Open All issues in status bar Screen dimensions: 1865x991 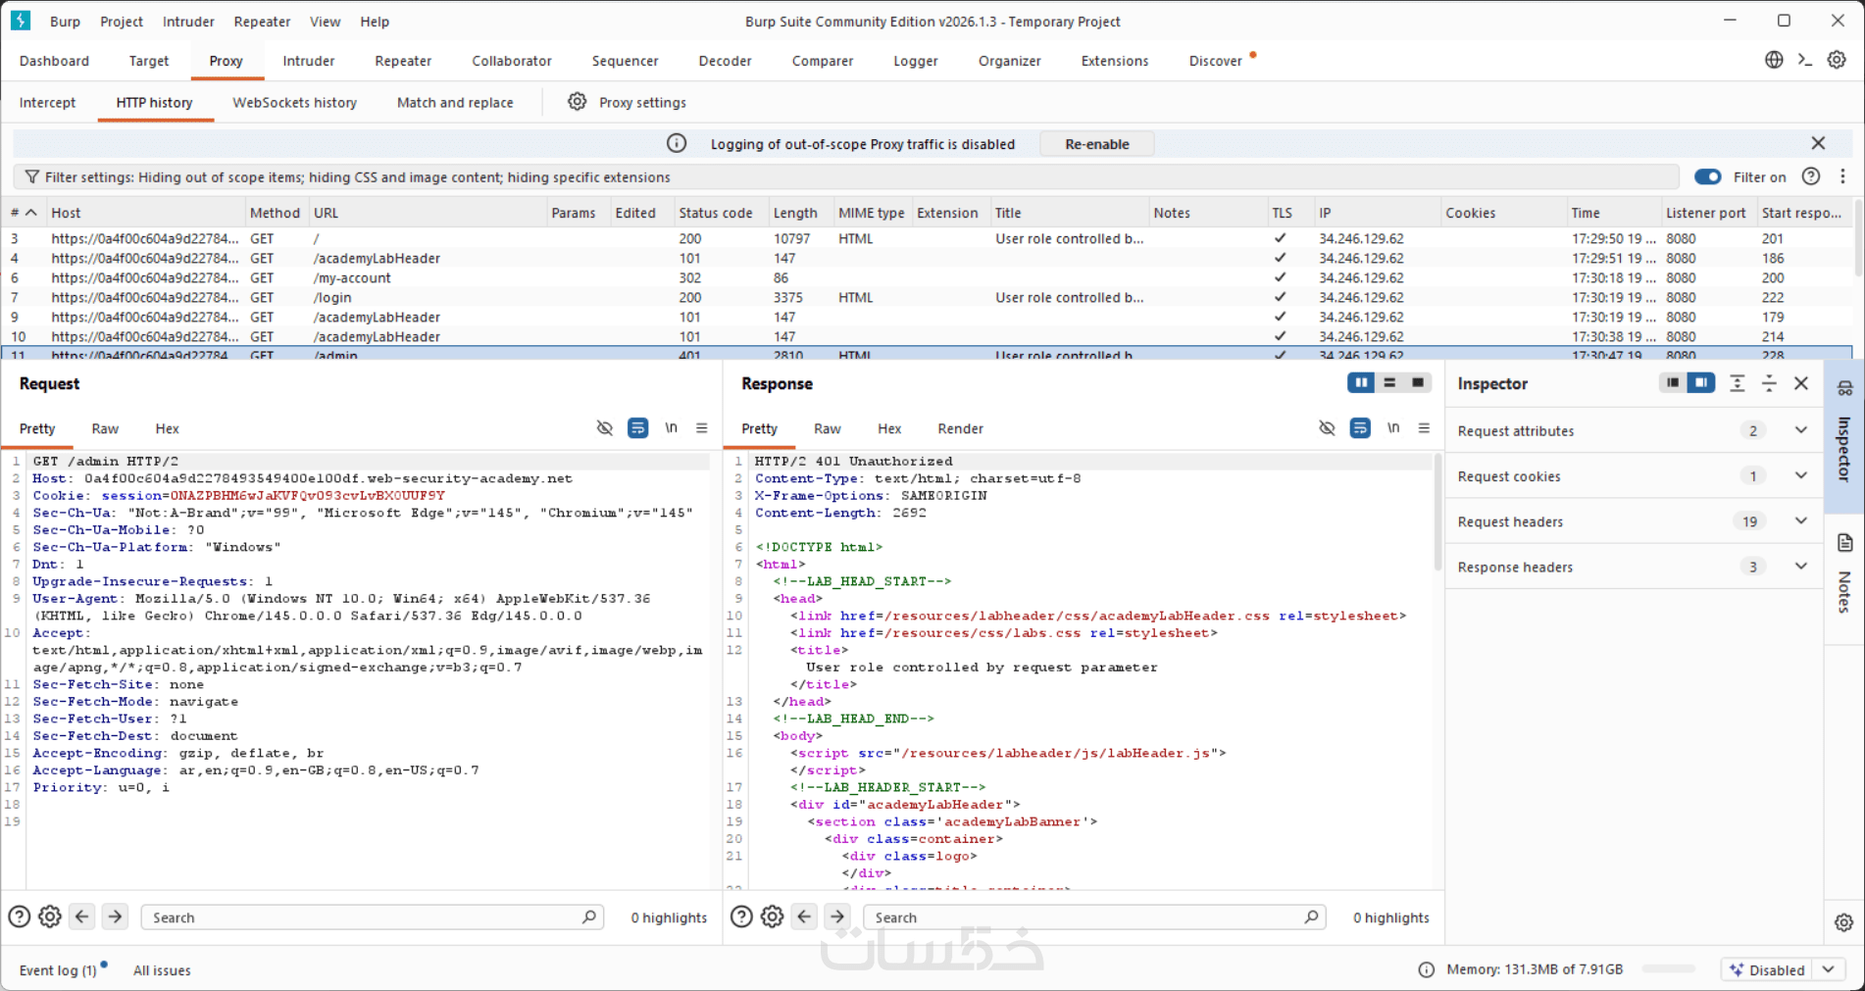pyautogui.click(x=162, y=970)
